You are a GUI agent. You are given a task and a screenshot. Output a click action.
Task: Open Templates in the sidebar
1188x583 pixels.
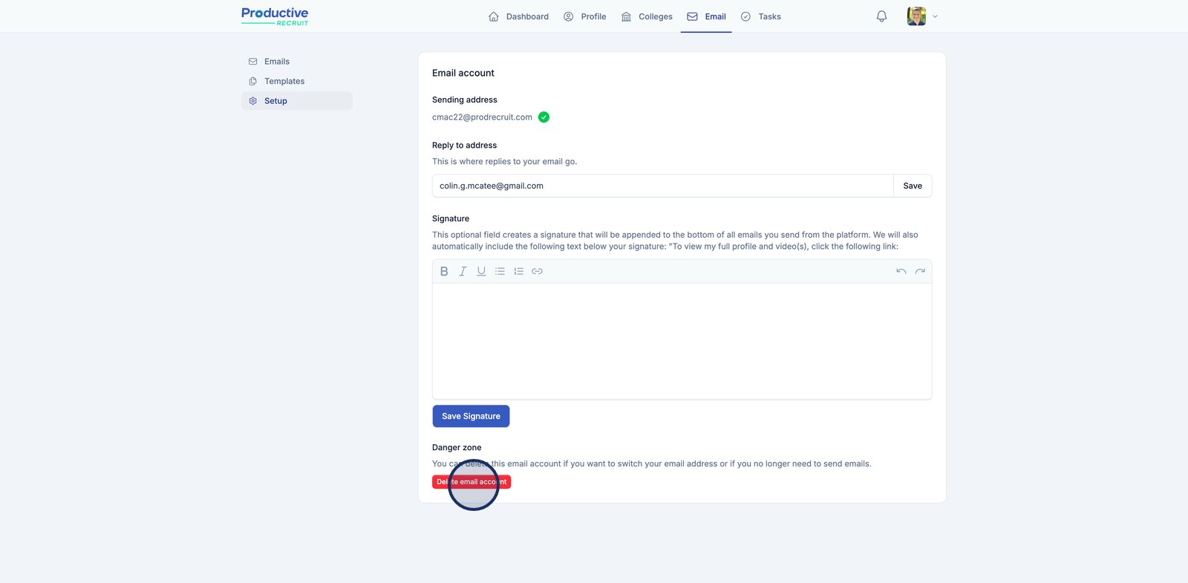tap(297, 81)
